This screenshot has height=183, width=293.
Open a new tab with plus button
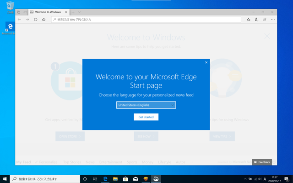click(x=73, y=12)
